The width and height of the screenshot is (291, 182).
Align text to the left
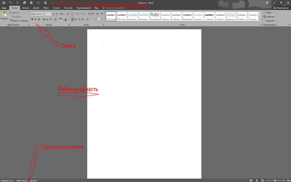[x=72, y=19]
